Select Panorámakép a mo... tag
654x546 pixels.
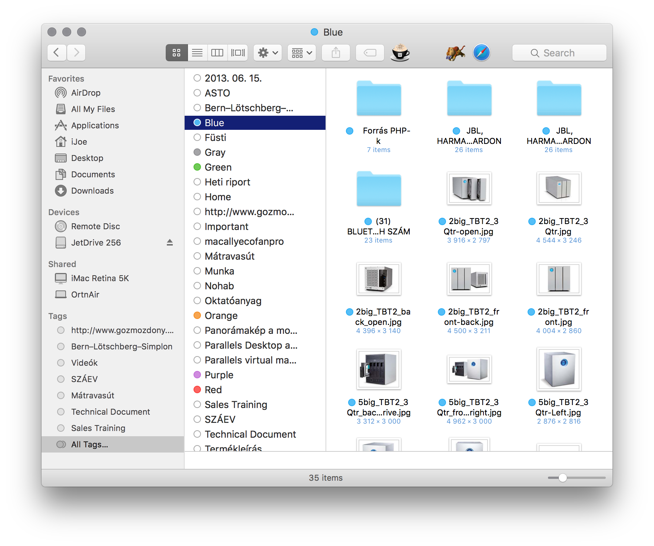point(255,330)
